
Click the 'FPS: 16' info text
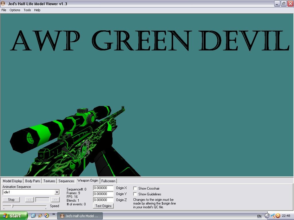tap(72, 197)
